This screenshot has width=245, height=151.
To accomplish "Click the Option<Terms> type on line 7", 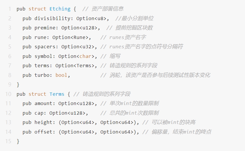I will point(75,66).
